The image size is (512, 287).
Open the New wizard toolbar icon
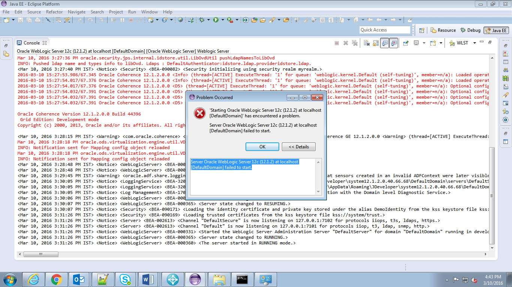click(x=6, y=20)
